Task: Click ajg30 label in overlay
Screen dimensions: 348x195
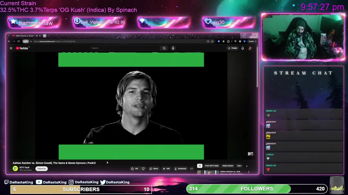Action: [218, 22]
